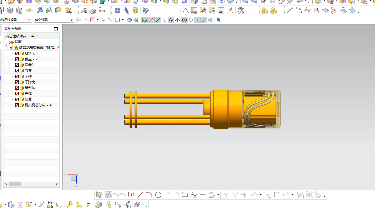Toggle the 子弹 component checkbox

[17, 76]
